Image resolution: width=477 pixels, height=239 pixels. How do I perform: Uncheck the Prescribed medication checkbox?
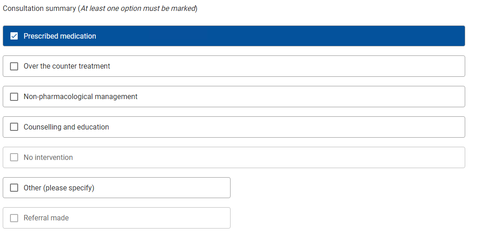pyautogui.click(x=14, y=36)
